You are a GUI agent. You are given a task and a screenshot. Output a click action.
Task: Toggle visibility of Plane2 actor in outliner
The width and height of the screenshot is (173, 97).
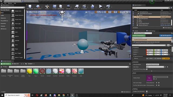[133, 22]
